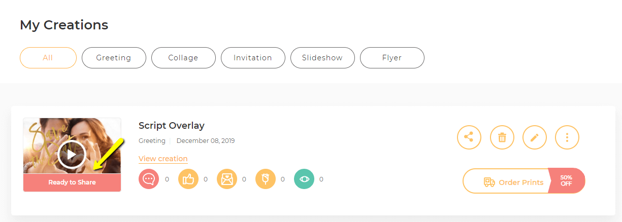Click the thumbs-up likes icon

(x=188, y=179)
